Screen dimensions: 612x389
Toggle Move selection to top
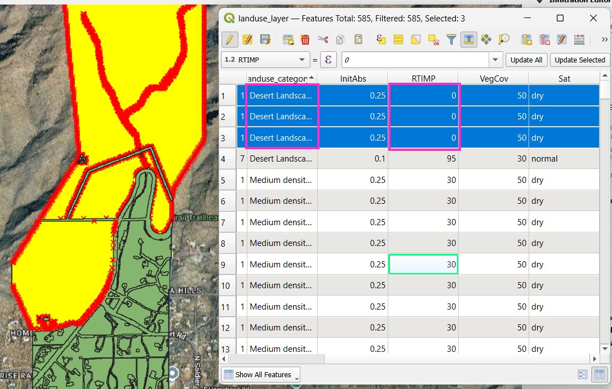(x=468, y=39)
